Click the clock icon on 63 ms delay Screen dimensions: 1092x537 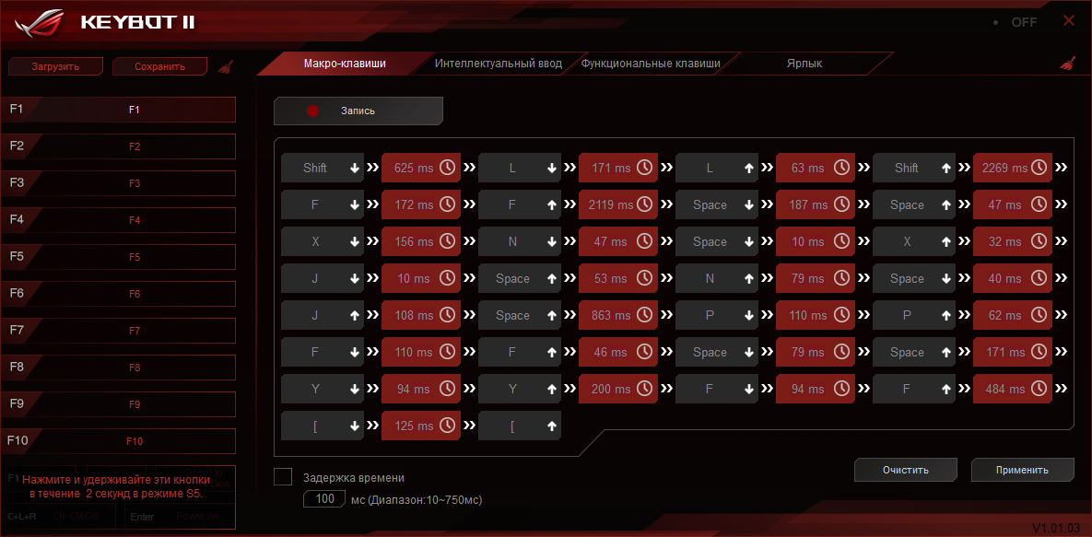pos(841,168)
